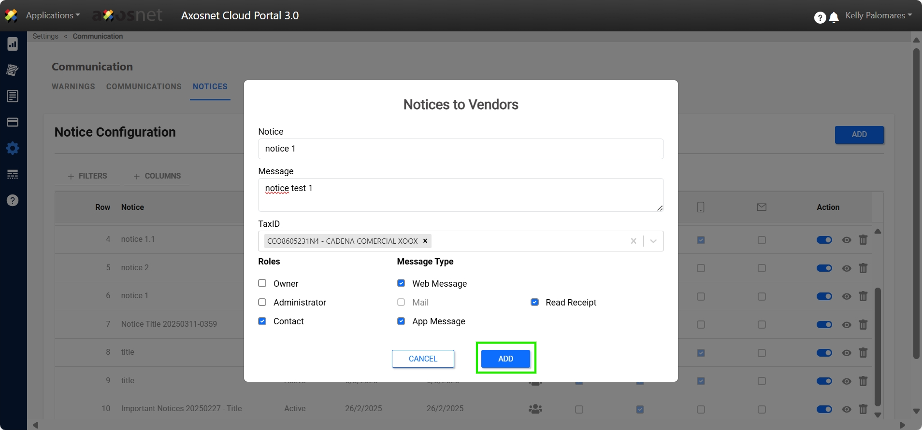Check the Owner role checkbox
The width and height of the screenshot is (922, 430).
262,283
